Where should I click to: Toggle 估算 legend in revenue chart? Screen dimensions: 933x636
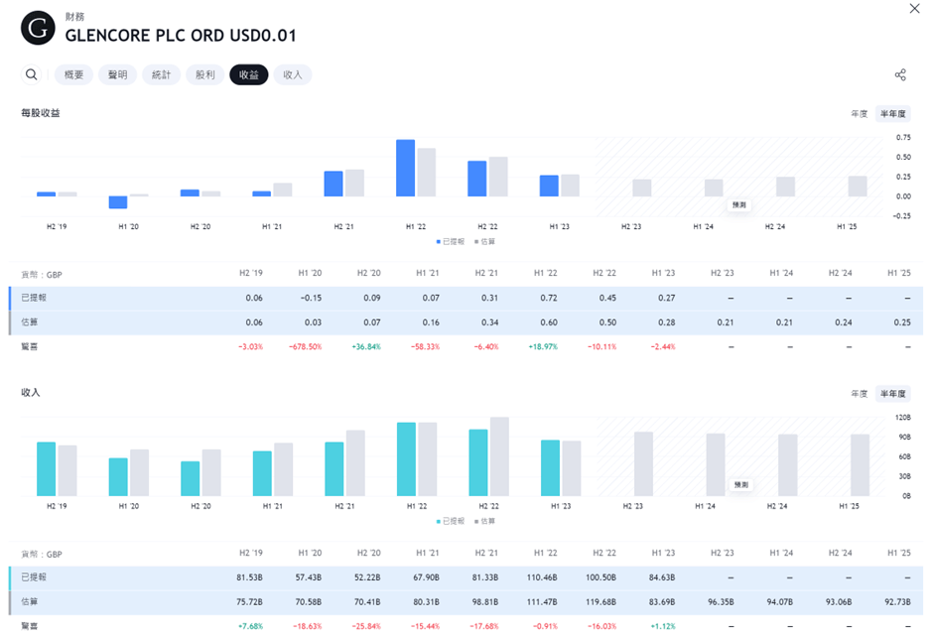[485, 521]
